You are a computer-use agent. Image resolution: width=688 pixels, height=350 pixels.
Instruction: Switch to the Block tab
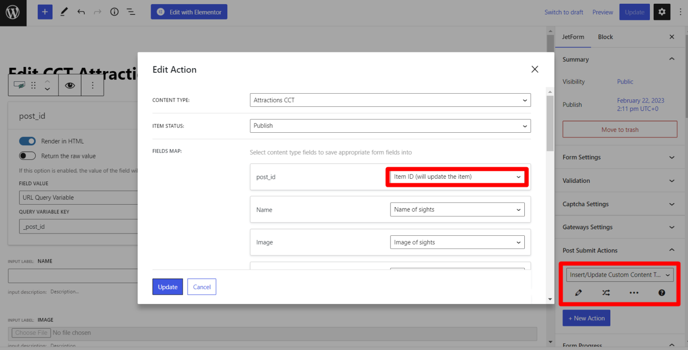point(605,37)
